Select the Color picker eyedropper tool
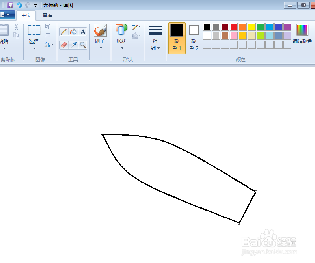This screenshot has height=263, width=315. 73,45
